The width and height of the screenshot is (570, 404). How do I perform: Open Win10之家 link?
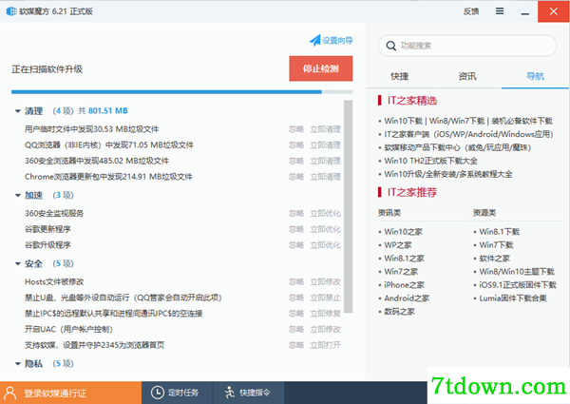pos(403,232)
